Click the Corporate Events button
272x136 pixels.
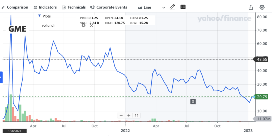109,7
